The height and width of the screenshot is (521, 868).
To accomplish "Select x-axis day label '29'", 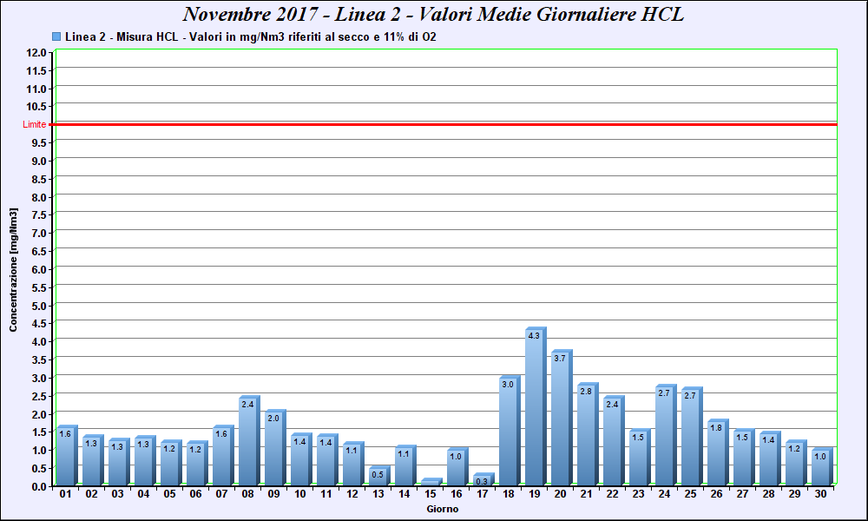I will [x=794, y=494].
